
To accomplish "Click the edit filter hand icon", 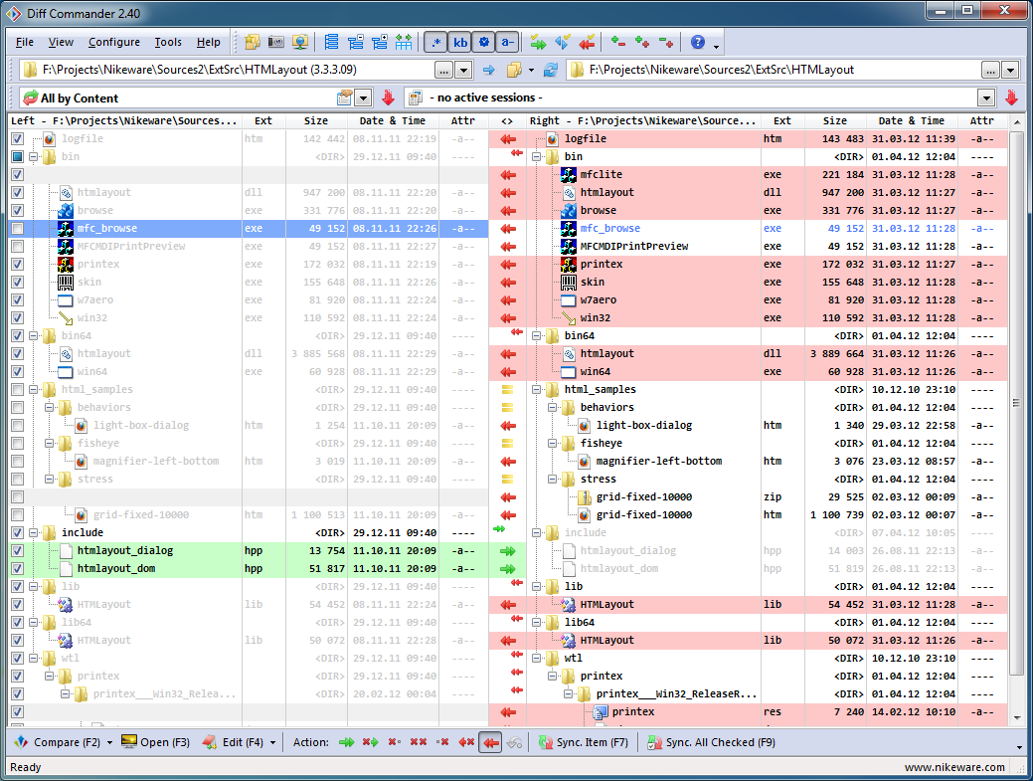I will pos(345,98).
